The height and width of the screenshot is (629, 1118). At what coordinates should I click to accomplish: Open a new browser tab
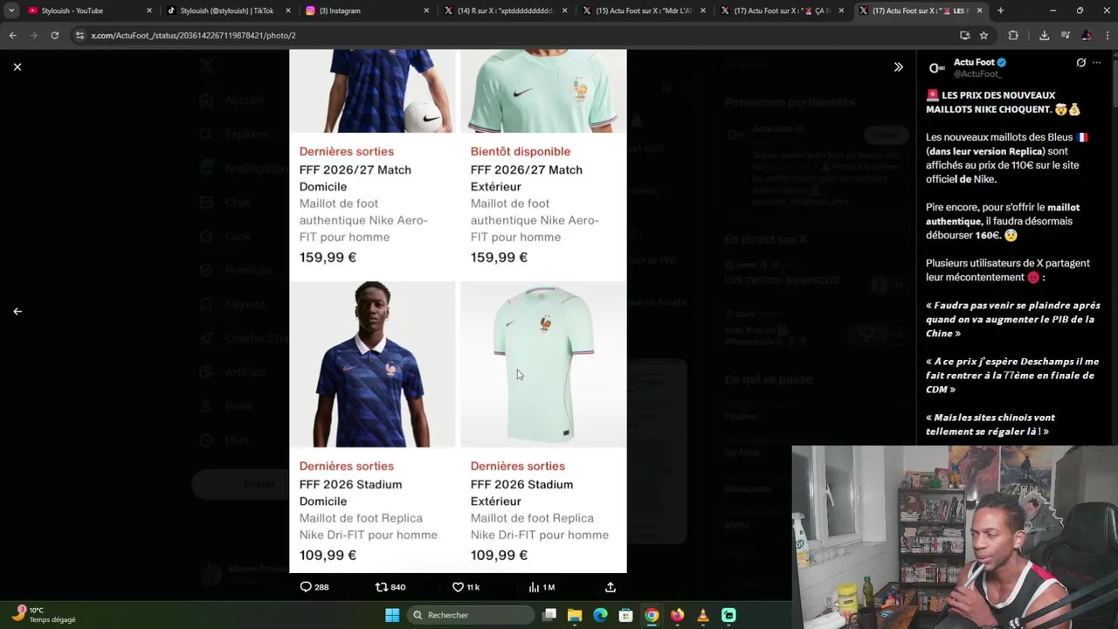[1000, 10]
